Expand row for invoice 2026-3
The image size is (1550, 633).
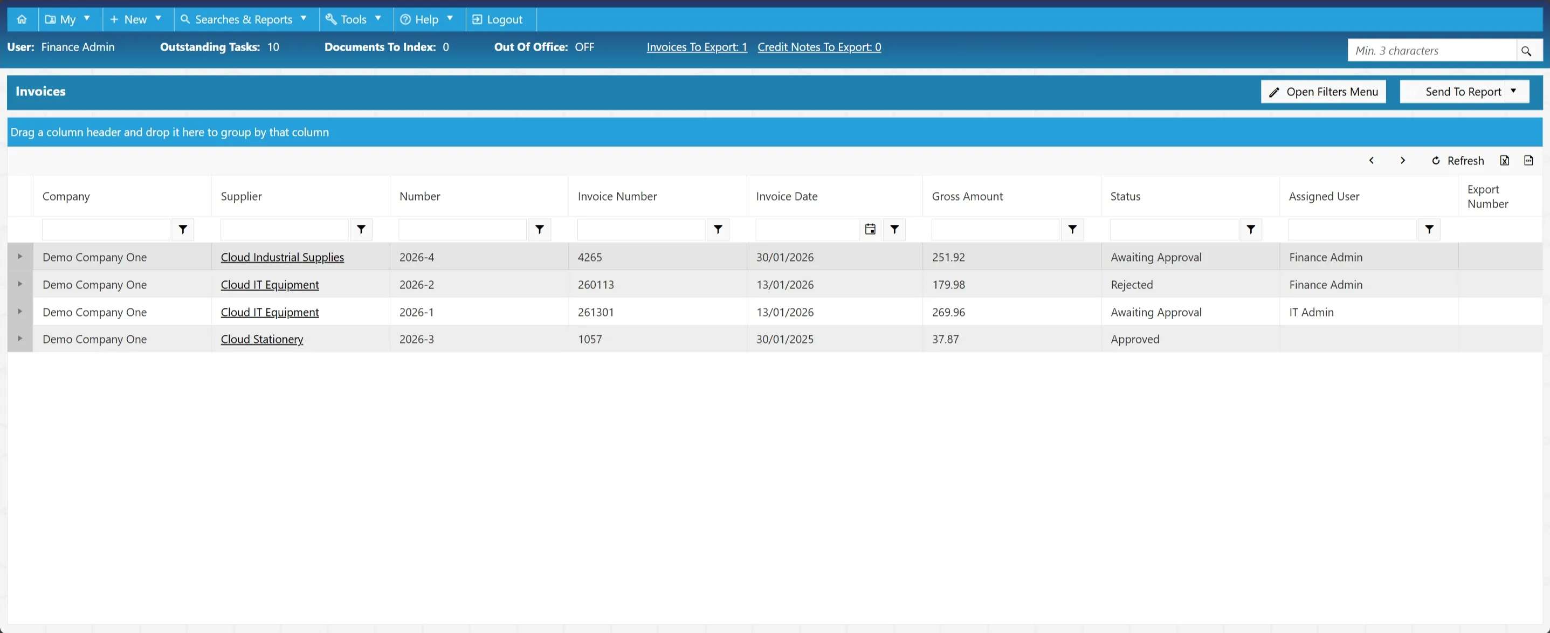20,339
